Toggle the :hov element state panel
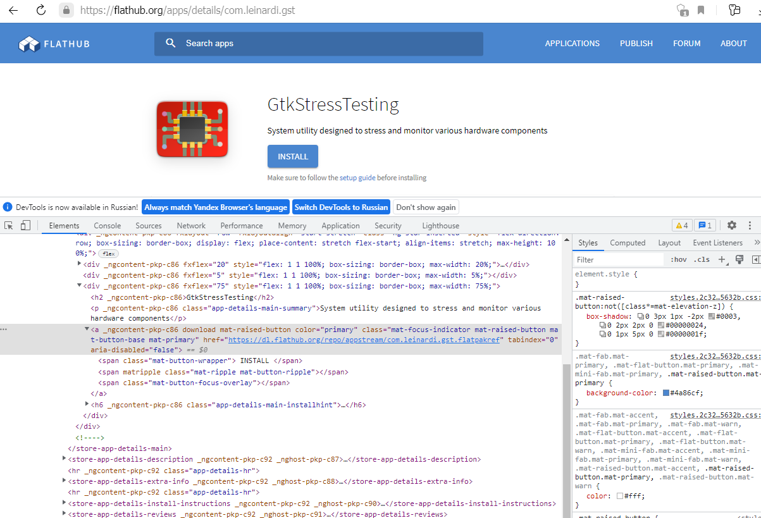This screenshot has width=761, height=518. point(679,259)
